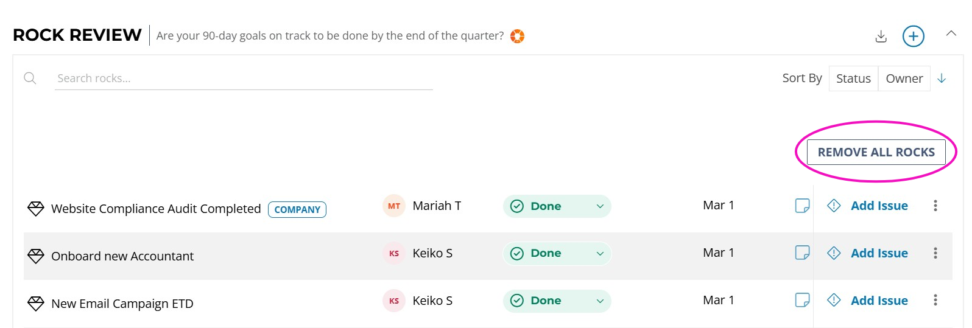Collapse the Rock Review section
Screen dimensions: 972x328
point(951,34)
